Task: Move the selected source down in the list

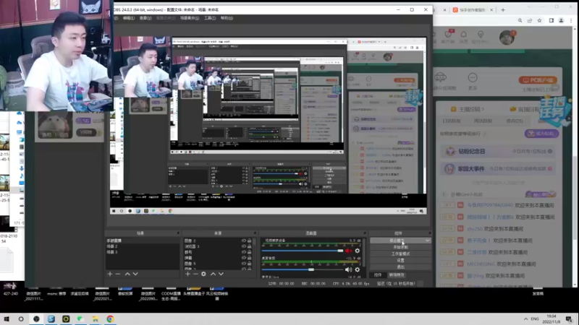Action: click(221, 274)
